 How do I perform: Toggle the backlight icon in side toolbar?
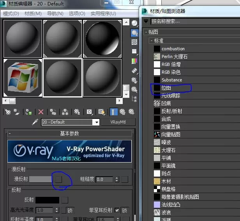click(x=134, y=33)
